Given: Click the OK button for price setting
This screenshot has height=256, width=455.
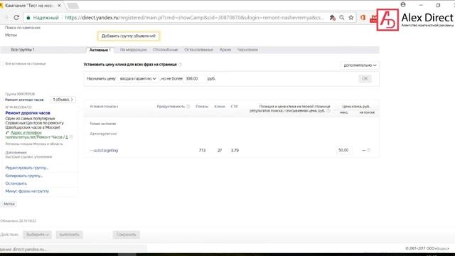Looking at the screenshot, I should point(365,79).
